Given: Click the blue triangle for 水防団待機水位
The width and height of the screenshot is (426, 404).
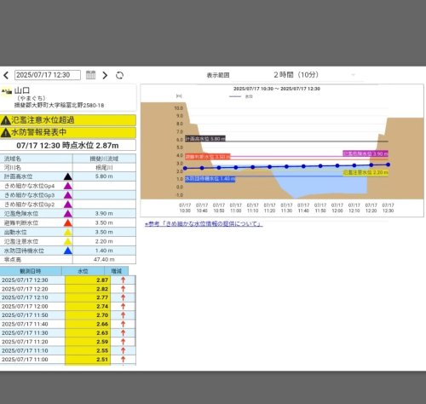Looking at the screenshot, I should (x=68, y=251).
